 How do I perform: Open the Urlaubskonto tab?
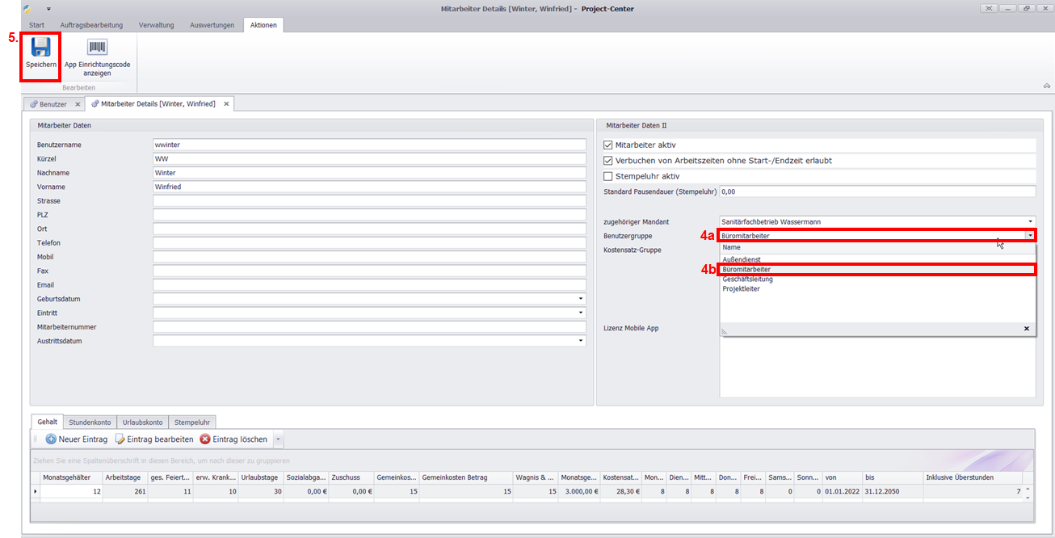(x=143, y=422)
